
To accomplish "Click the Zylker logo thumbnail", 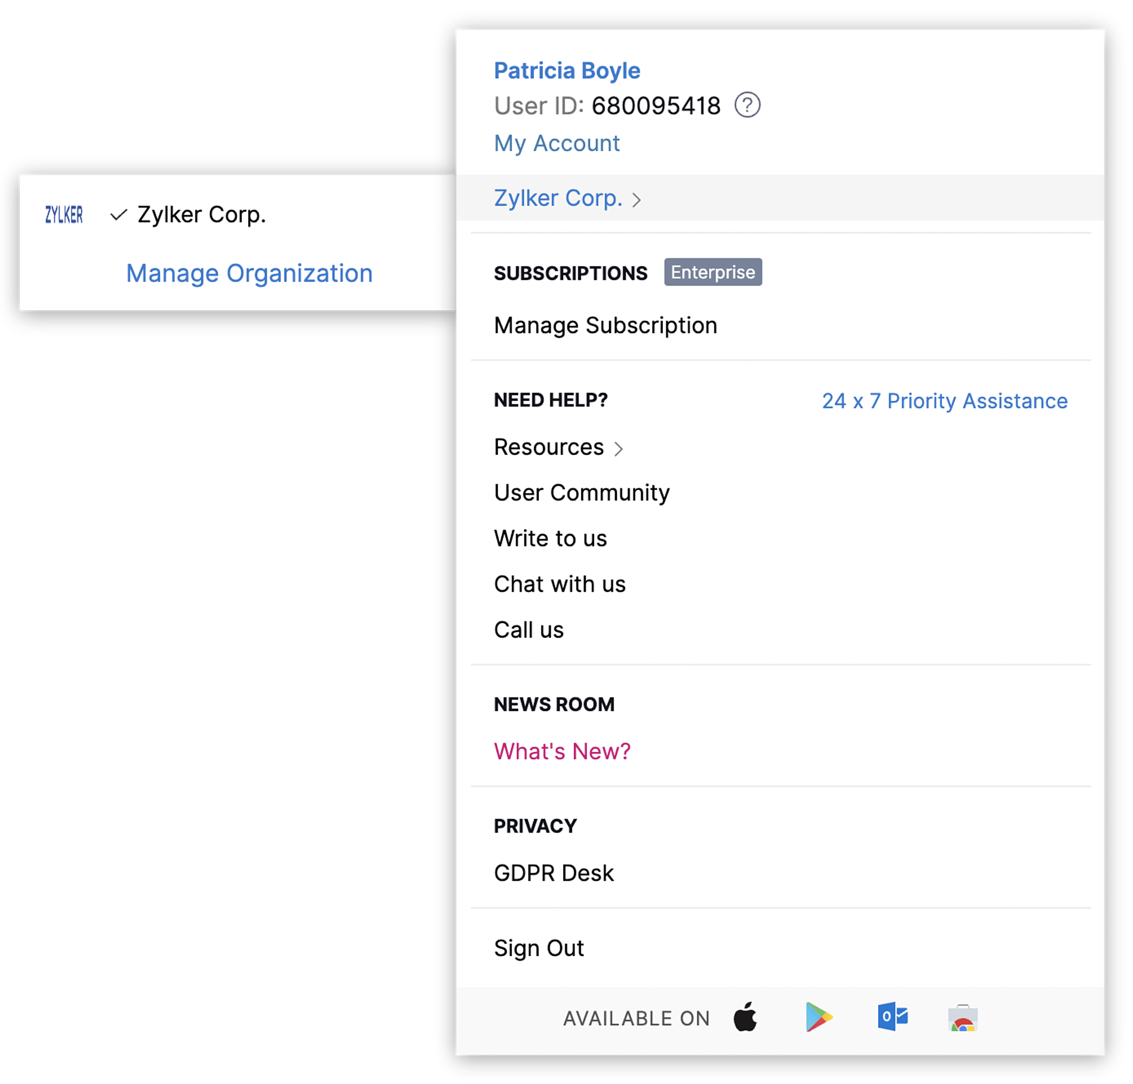I will pos(64,215).
